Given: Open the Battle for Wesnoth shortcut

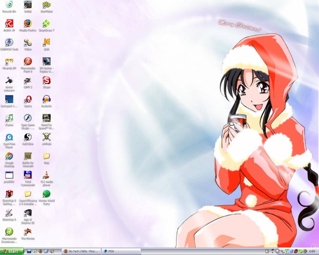Looking at the screenshot, I should 28,160.
